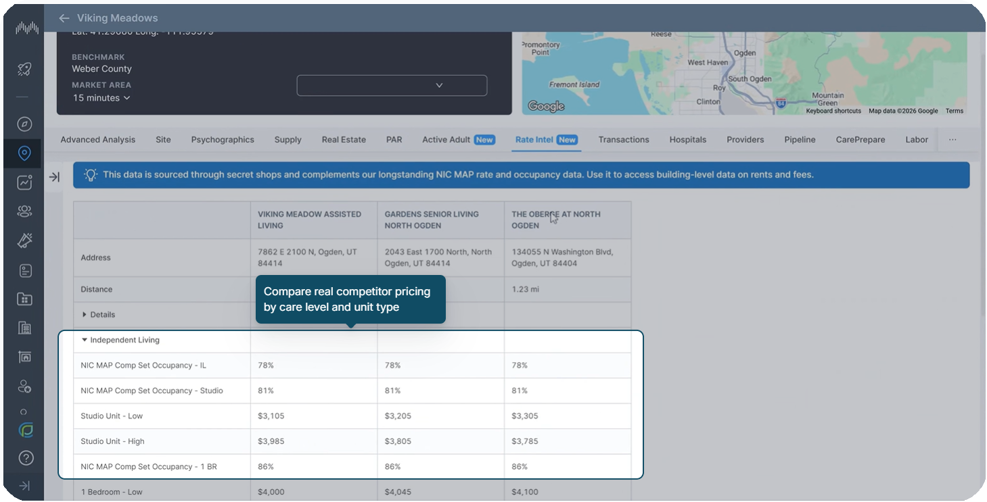Click Keyboard shortcuts on the map
The width and height of the screenshot is (987, 502).
[x=833, y=111]
